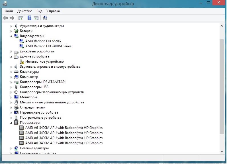
Task: Expand the Сетевые адаптеры category
Action: 11,148
